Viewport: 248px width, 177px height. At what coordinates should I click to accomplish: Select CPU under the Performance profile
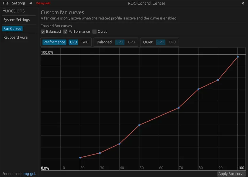coord(73,42)
